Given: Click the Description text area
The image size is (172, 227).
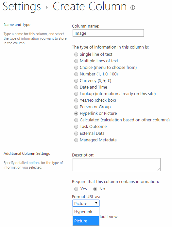Looking at the screenshot, I should click(116, 165).
